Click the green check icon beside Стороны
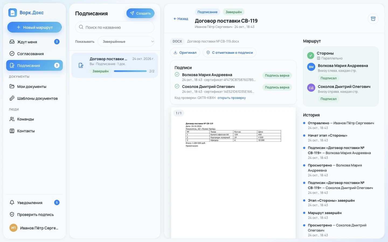The image size is (388, 242). click(311, 56)
